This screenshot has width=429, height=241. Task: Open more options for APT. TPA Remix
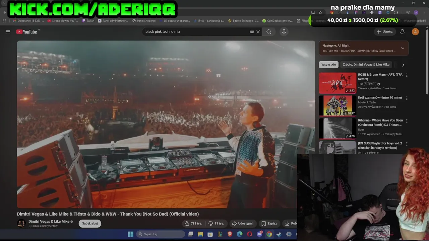(x=407, y=75)
